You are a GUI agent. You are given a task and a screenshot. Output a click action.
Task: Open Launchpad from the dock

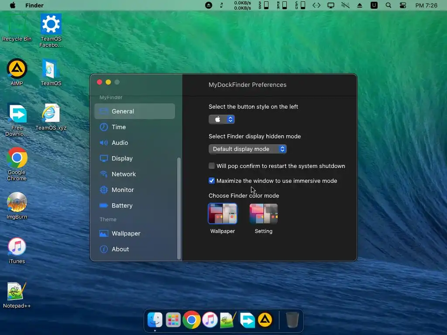point(173,320)
